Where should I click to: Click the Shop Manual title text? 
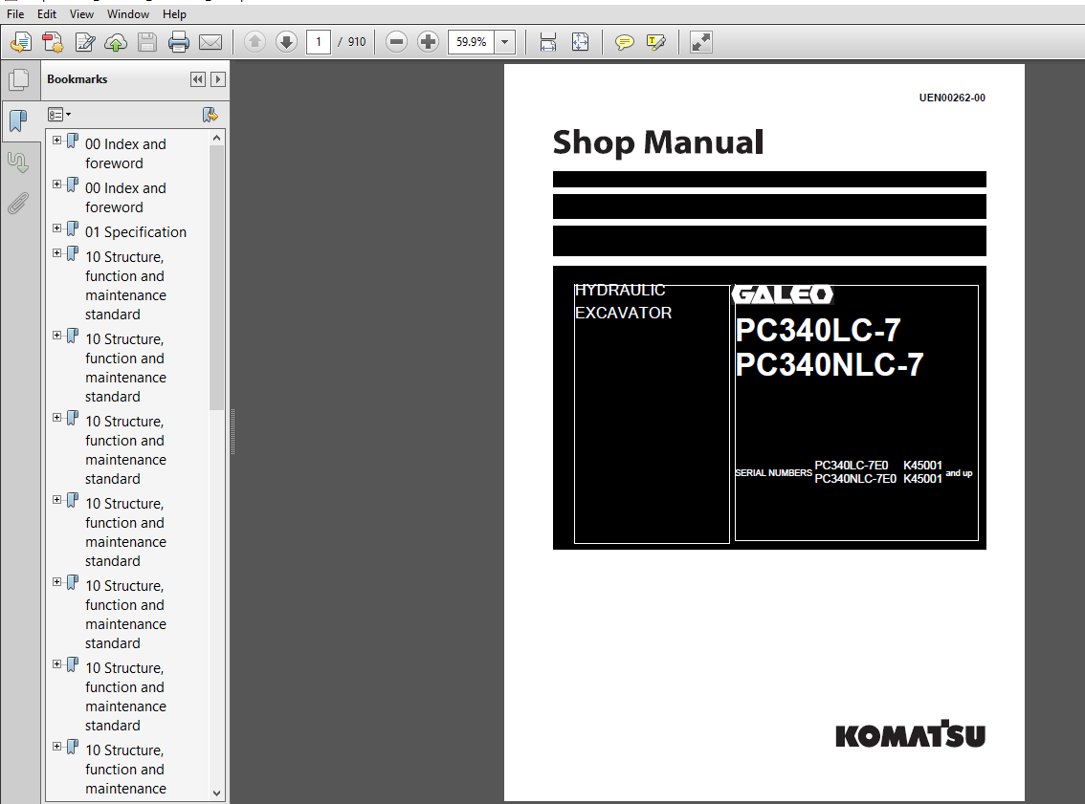click(x=658, y=142)
